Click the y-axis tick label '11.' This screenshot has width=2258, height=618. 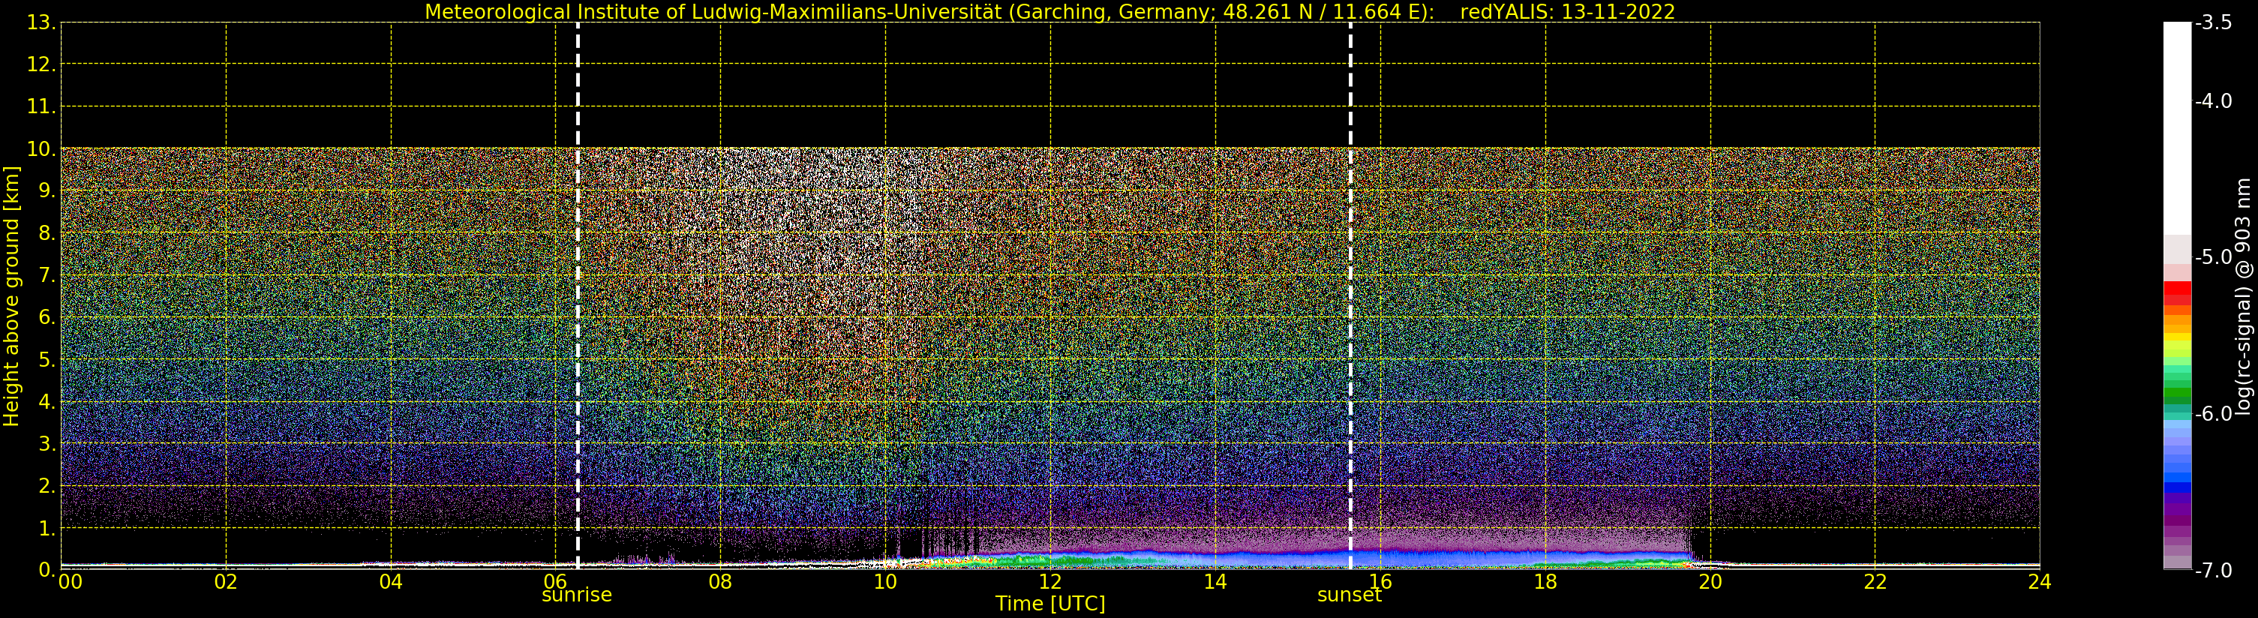pyautogui.click(x=41, y=107)
